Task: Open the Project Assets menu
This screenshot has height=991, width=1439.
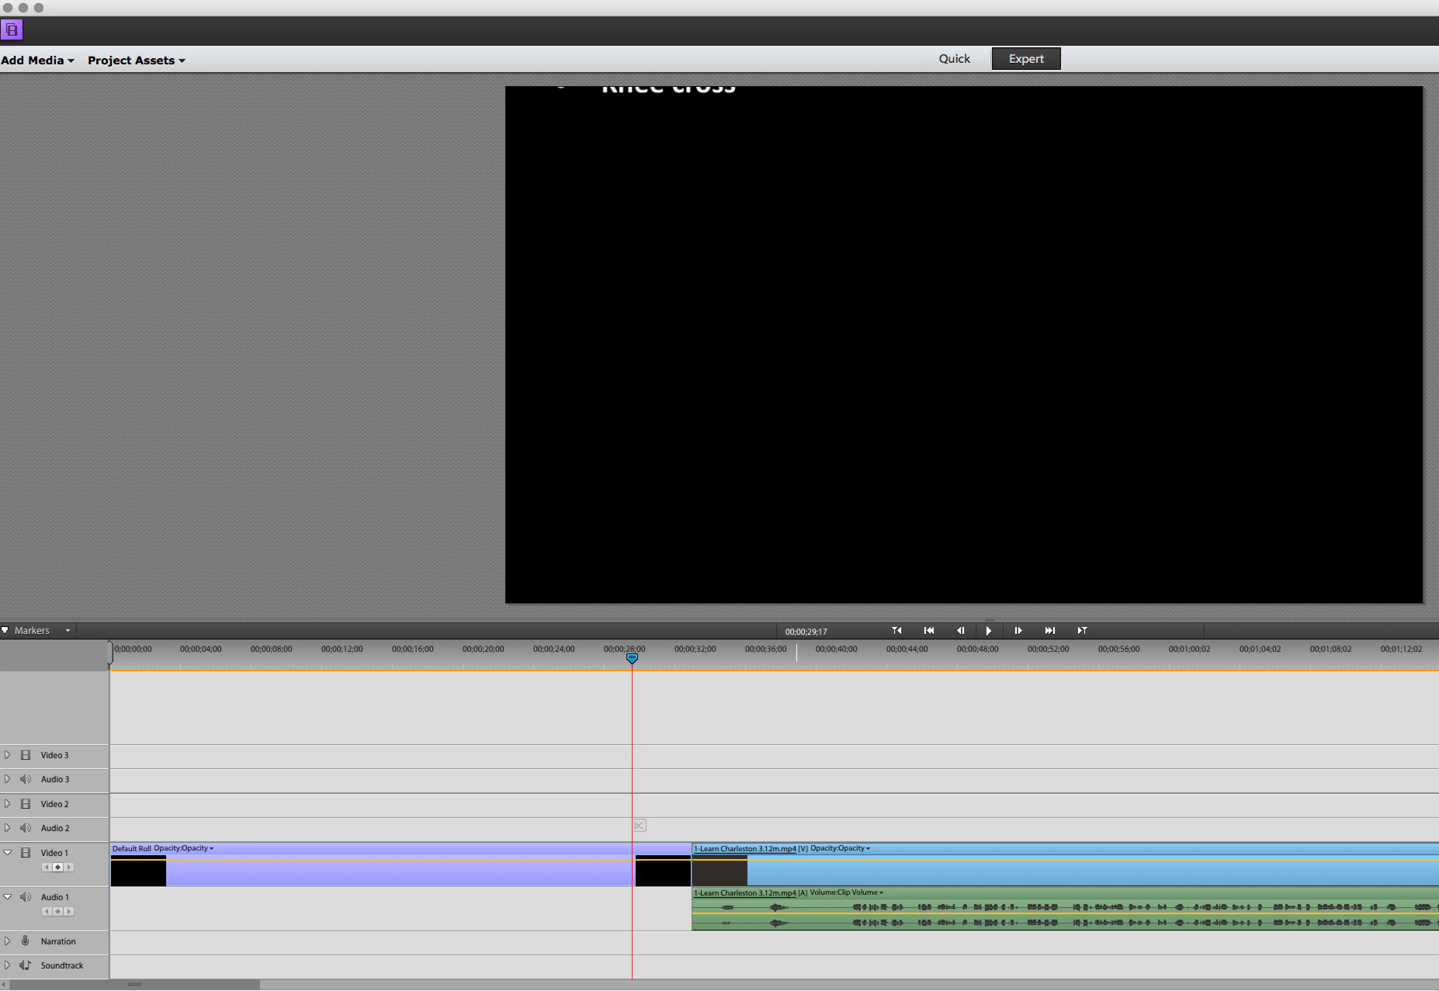Action: click(136, 60)
